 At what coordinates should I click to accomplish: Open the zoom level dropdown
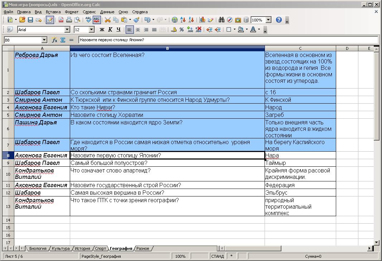269,20
